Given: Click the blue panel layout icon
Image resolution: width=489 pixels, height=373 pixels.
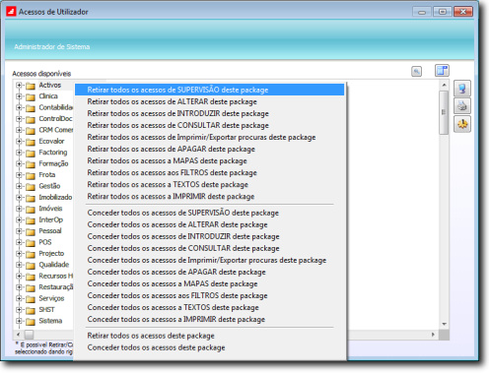Looking at the screenshot, I should tap(442, 71).
